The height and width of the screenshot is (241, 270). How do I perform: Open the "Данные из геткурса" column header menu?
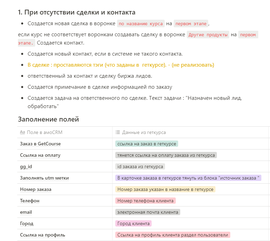coord(144,132)
